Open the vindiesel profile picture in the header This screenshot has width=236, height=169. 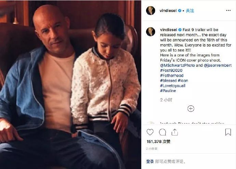click(150, 11)
